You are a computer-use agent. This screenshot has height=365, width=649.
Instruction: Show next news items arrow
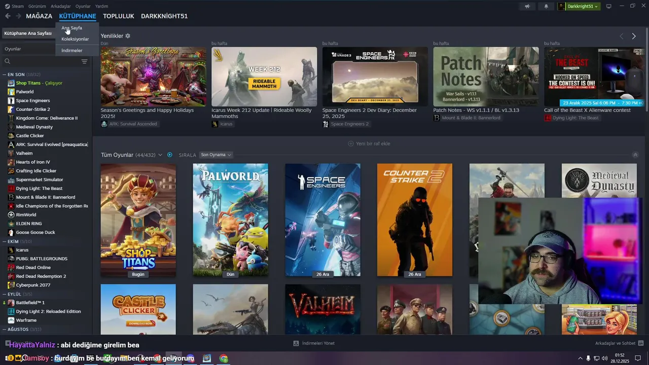[x=634, y=36]
